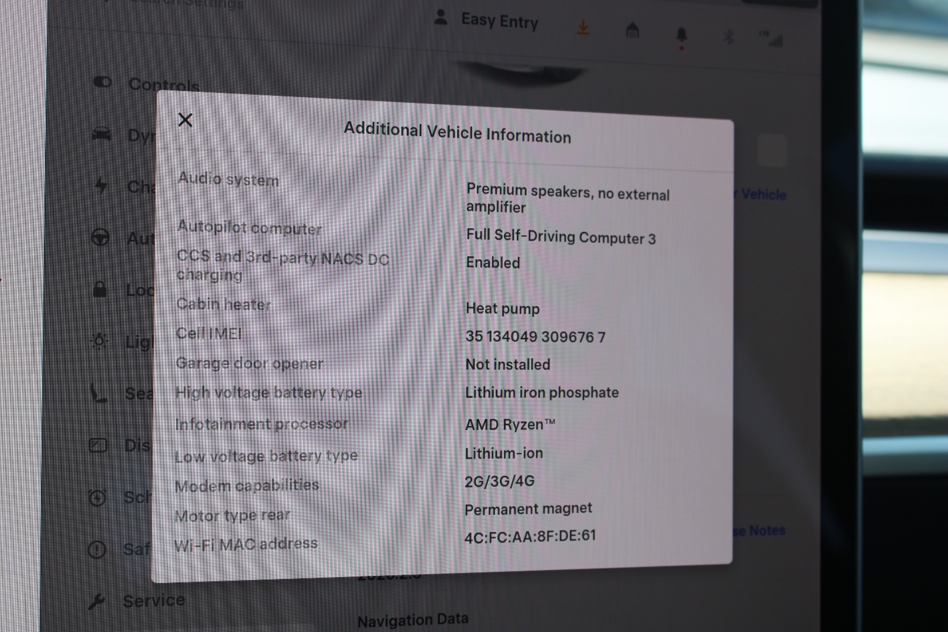Image resolution: width=948 pixels, height=632 pixels.
Task: Tap the Bluetooth status icon
Action: tap(728, 37)
